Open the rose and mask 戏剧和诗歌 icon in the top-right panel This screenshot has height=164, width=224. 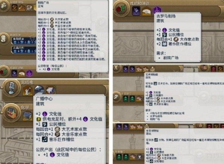(x=121, y=8)
